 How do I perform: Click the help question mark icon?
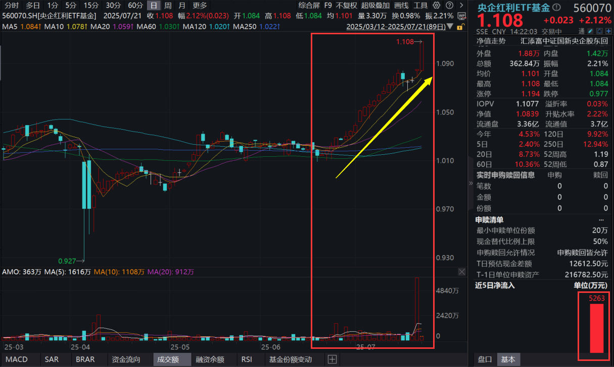450,6
